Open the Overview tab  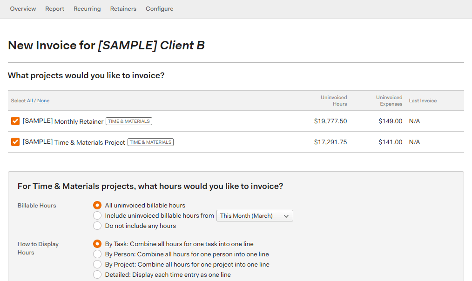click(23, 9)
